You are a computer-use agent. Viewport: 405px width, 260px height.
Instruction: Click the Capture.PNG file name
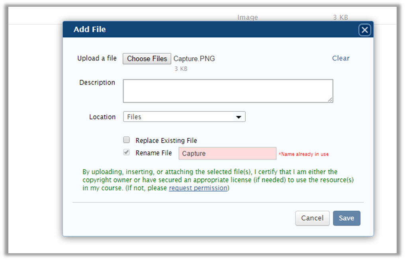coord(194,58)
